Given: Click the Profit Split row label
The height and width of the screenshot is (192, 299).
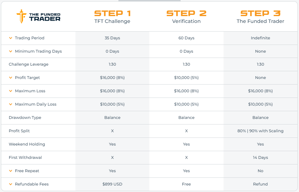Looking at the screenshot, I should pyautogui.click(x=19, y=131).
